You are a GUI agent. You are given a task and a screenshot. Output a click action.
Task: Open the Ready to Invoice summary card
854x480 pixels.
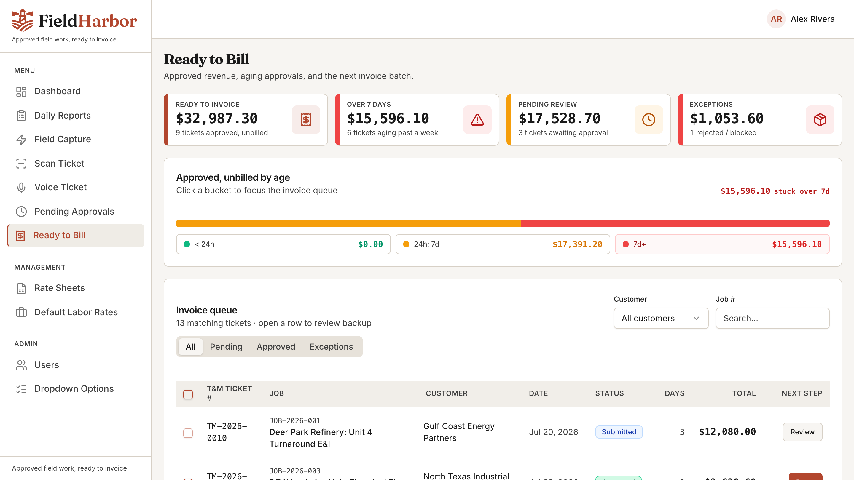[x=246, y=120]
